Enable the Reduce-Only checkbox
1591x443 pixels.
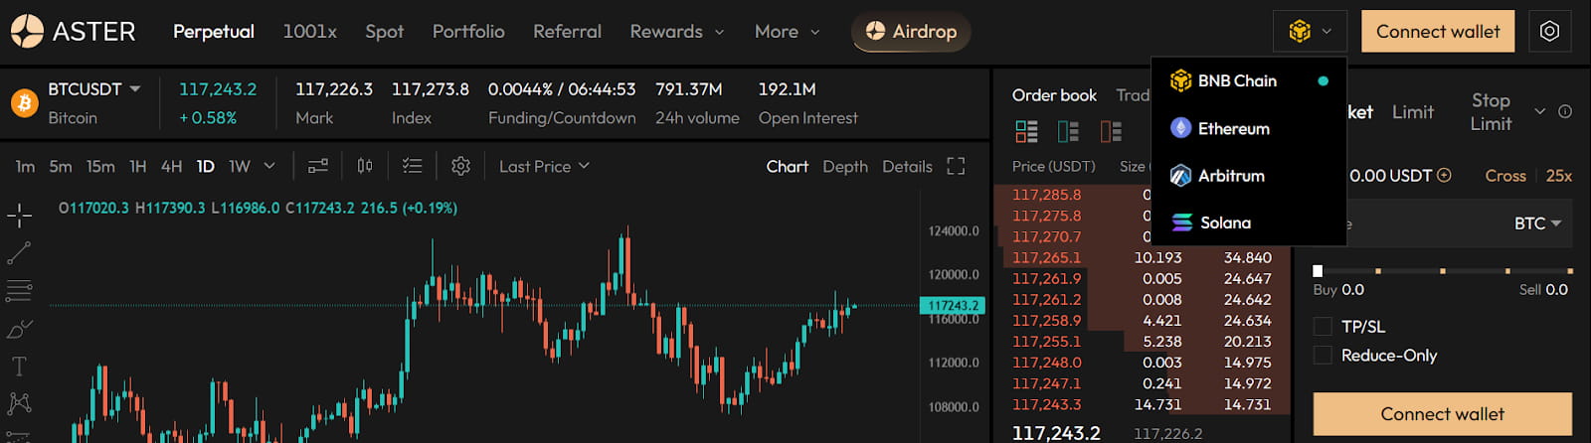1323,355
